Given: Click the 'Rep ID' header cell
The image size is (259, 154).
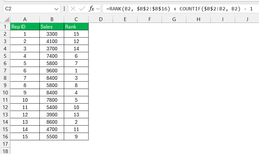Looking at the screenshot, I should coord(25,27).
